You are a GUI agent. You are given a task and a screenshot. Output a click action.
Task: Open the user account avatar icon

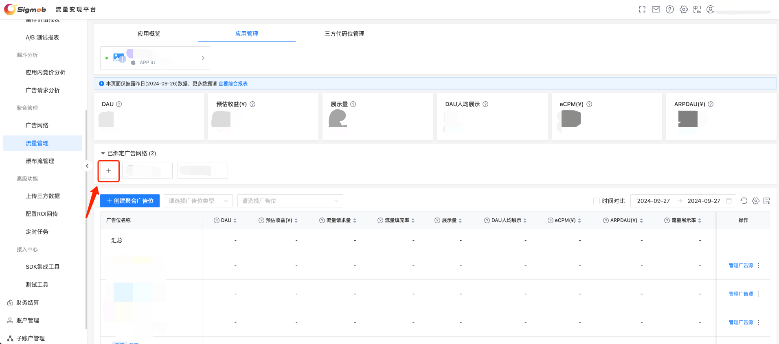click(x=710, y=9)
